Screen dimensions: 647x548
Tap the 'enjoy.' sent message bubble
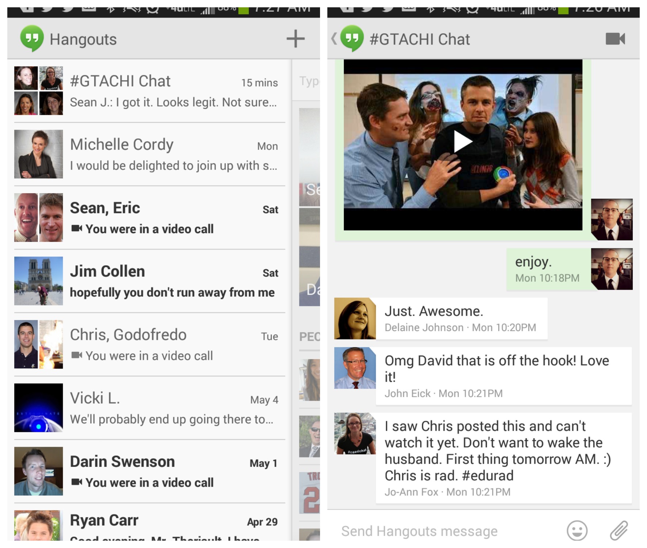tap(547, 270)
